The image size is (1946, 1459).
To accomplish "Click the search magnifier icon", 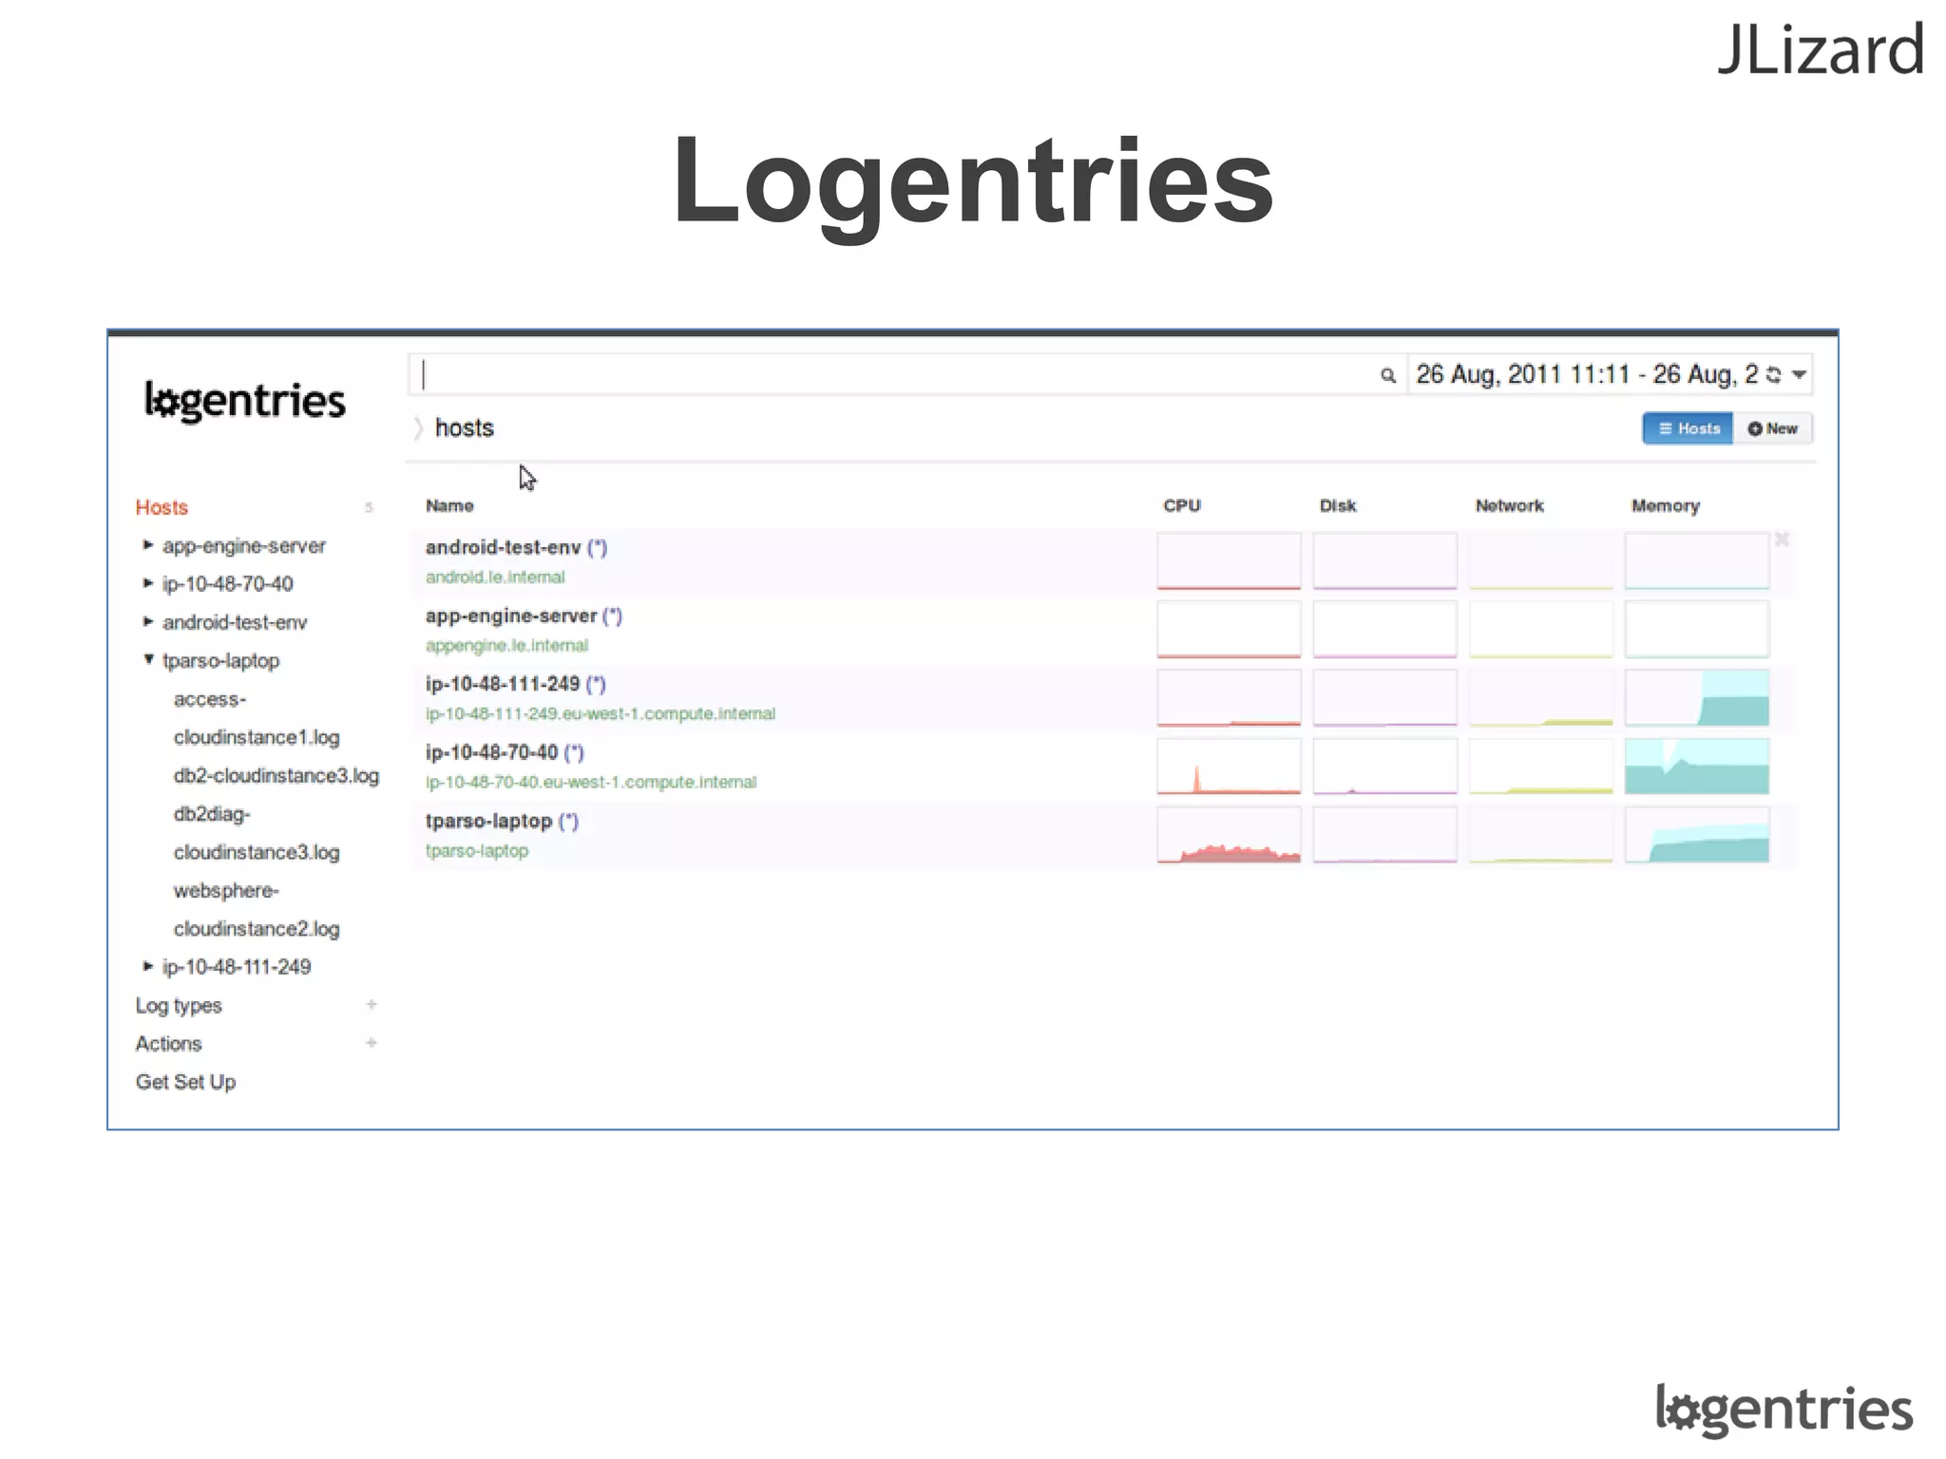I will (x=1388, y=375).
